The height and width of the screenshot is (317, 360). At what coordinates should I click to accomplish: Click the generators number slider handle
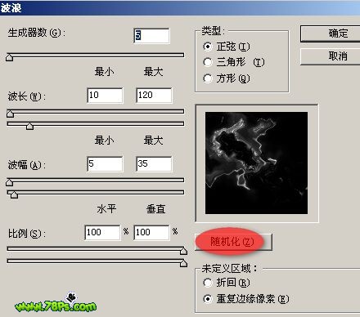tap(10, 57)
